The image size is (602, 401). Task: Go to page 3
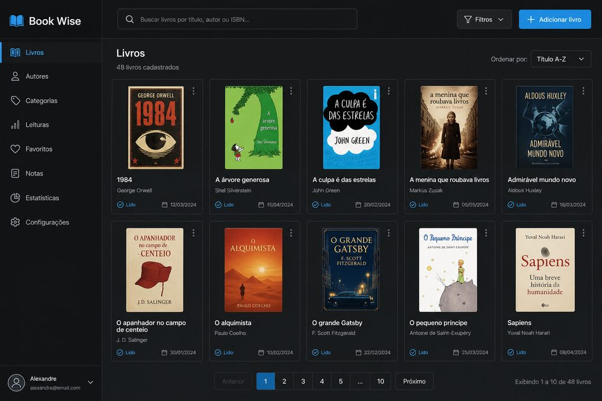(303, 381)
